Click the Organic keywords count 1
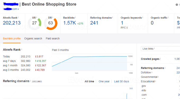This screenshot has width=180, height=99. coord(122,23)
